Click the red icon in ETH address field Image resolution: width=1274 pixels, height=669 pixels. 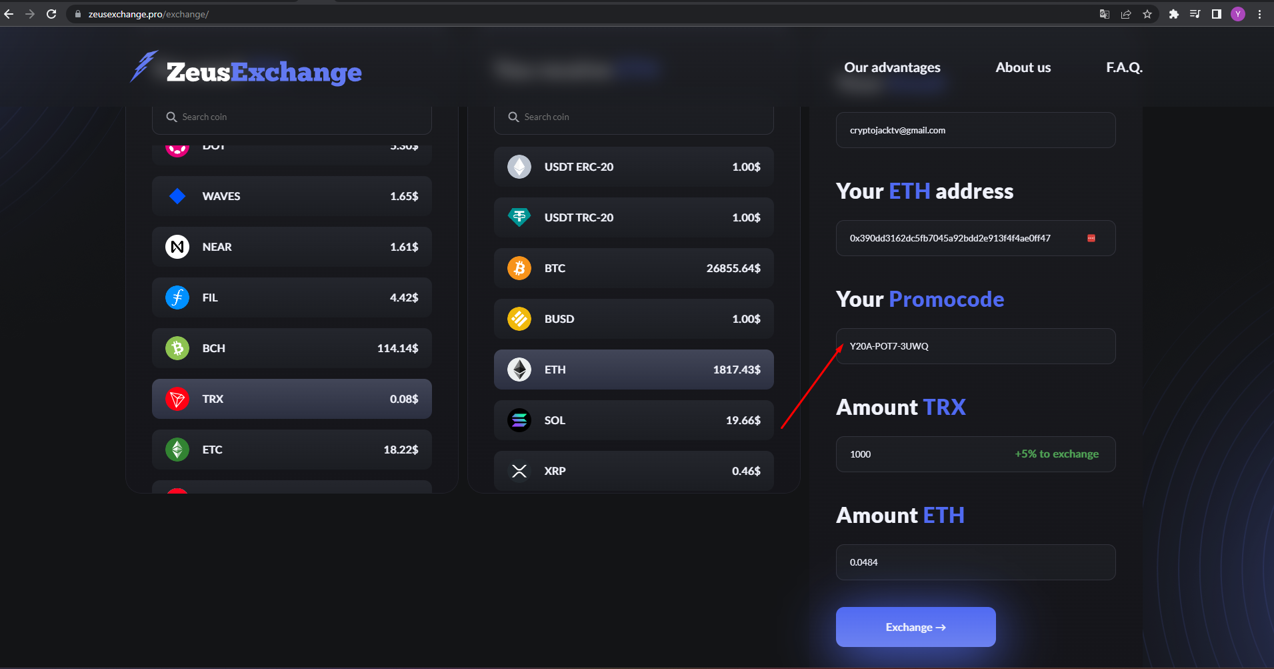pyautogui.click(x=1091, y=238)
